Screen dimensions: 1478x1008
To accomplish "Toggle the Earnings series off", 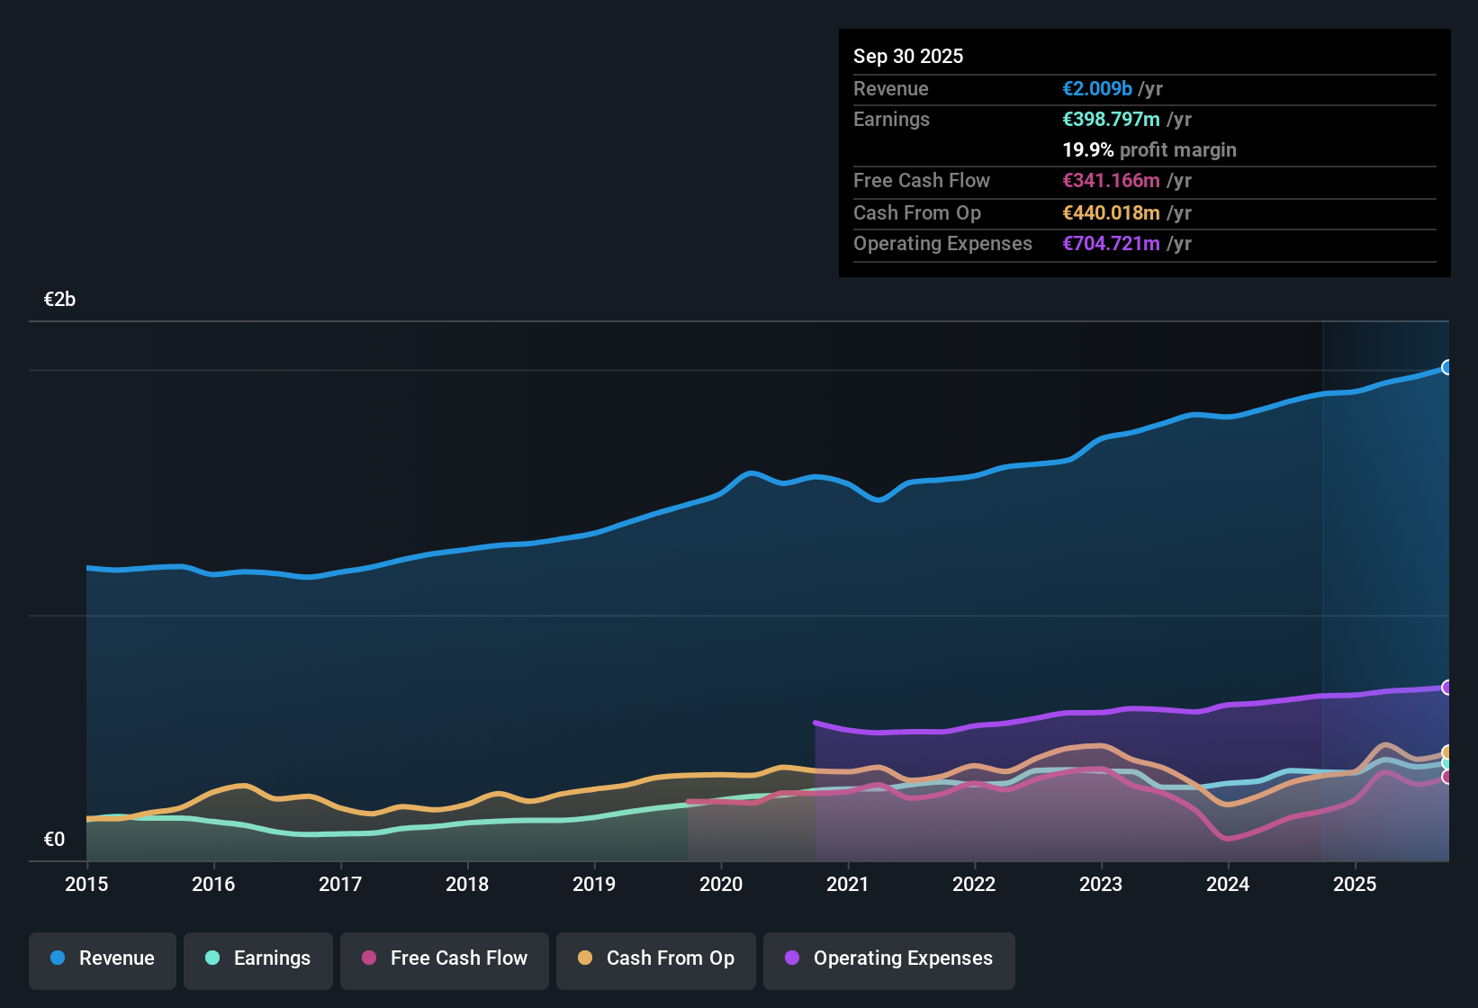I will pyautogui.click(x=258, y=960).
